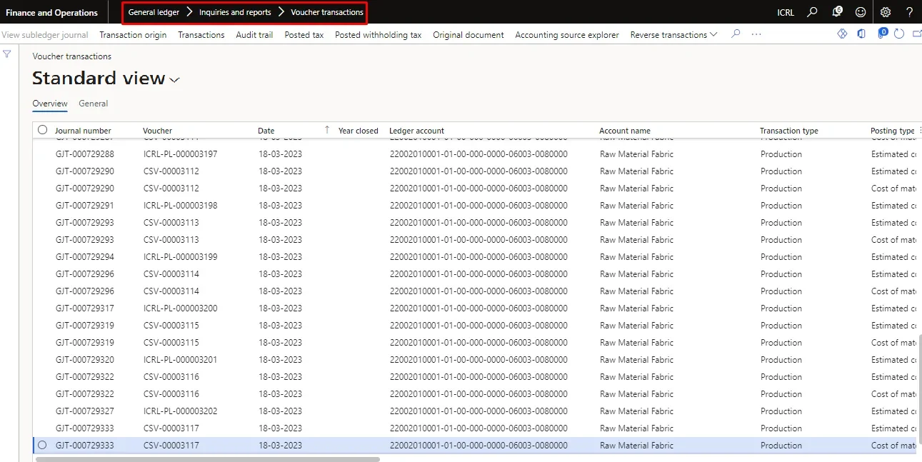922x462 pixels.
Task: Click journal number GJT-000729320
Action: point(84,360)
